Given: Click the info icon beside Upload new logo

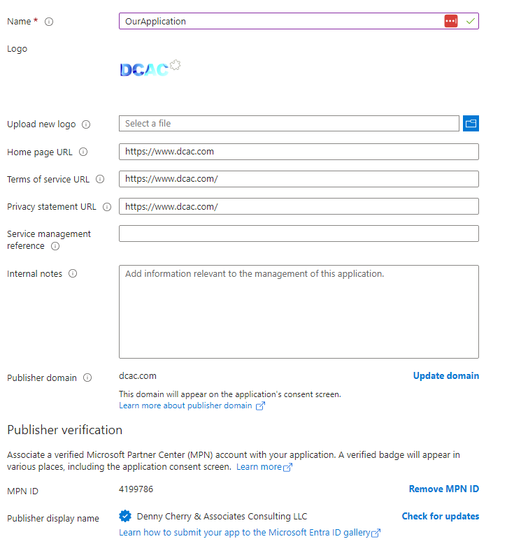Looking at the screenshot, I should coord(86,124).
